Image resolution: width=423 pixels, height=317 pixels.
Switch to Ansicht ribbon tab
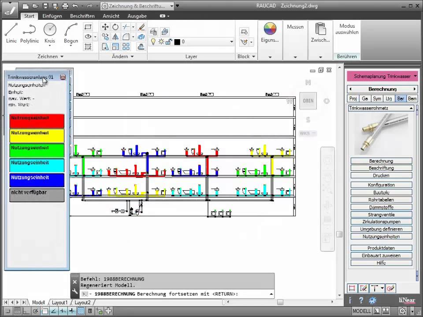[x=111, y=16]
